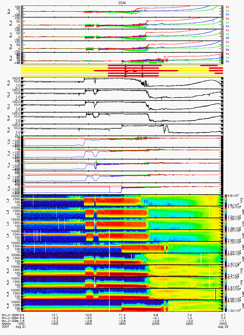
Task: Click the color bar beside i_b spectrogram
Action: point(226,200)
